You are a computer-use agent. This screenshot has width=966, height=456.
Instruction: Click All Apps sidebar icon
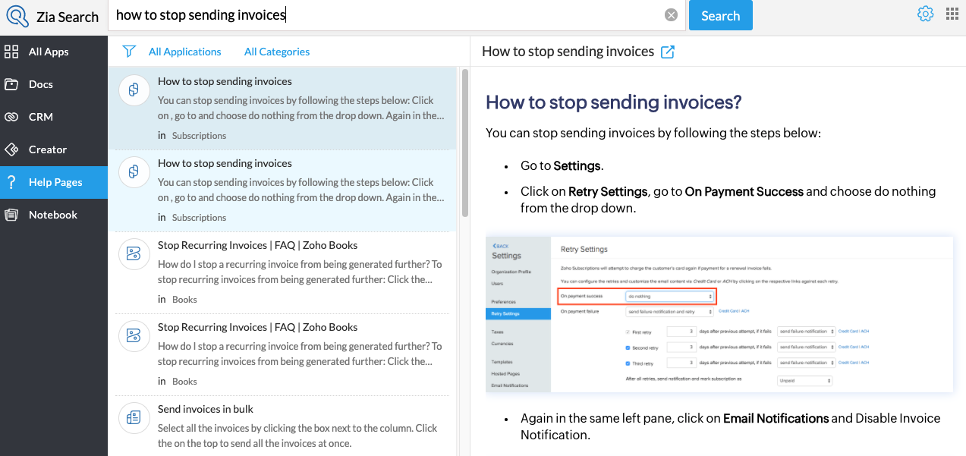click(x=11, y=52)
